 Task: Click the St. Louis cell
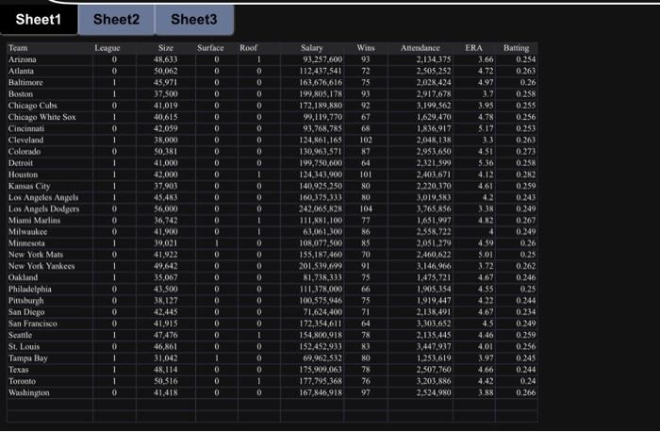50,346
